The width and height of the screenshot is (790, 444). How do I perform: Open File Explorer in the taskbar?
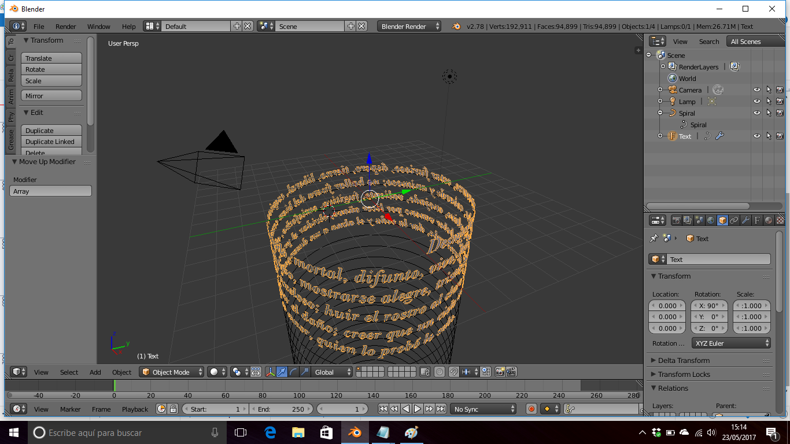[x=298, y=432]
